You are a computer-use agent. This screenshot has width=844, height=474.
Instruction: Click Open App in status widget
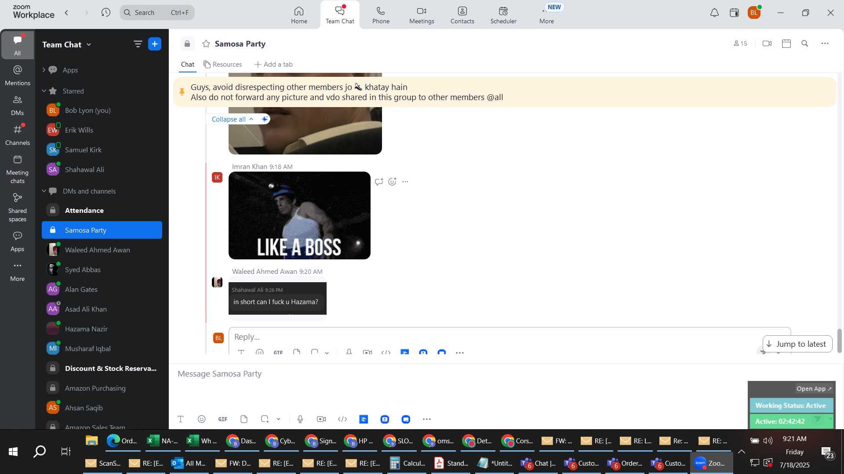point(814,389)
